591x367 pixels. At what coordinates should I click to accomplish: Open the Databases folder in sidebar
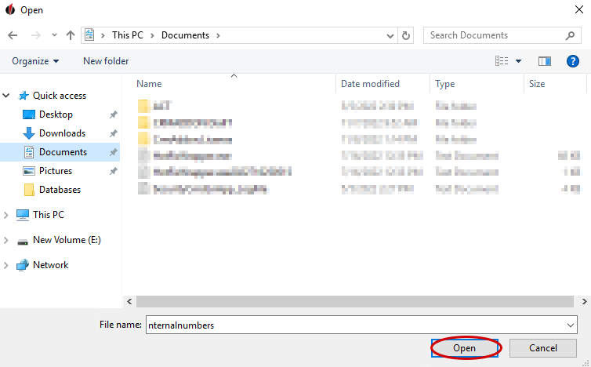[60, 190]
